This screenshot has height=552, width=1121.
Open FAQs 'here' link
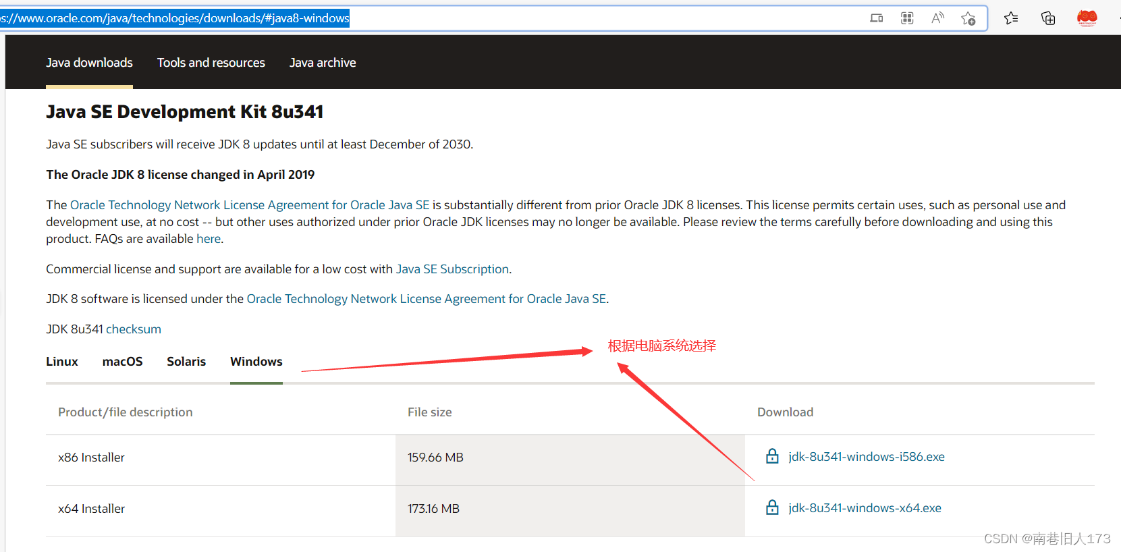[x=209, y=239]
